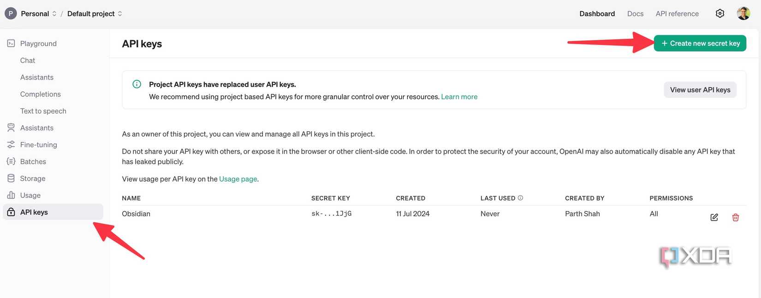The image size is (761, 298).
Task: Click the creator name Parth Shah
Action: click(x=582, y=213)
